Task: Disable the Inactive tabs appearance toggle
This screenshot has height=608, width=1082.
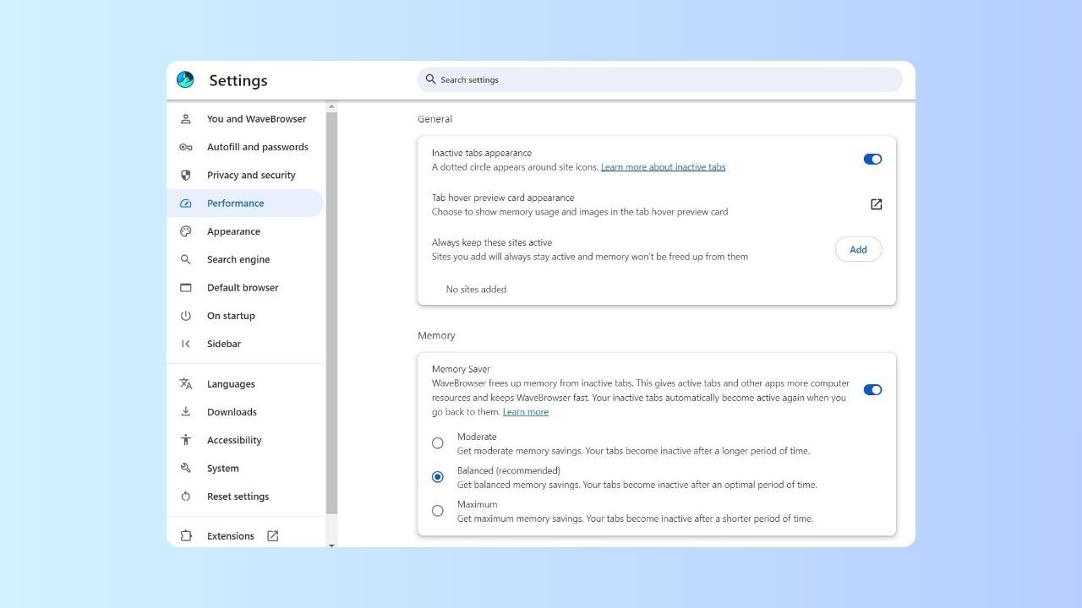Action: point(872,160)
